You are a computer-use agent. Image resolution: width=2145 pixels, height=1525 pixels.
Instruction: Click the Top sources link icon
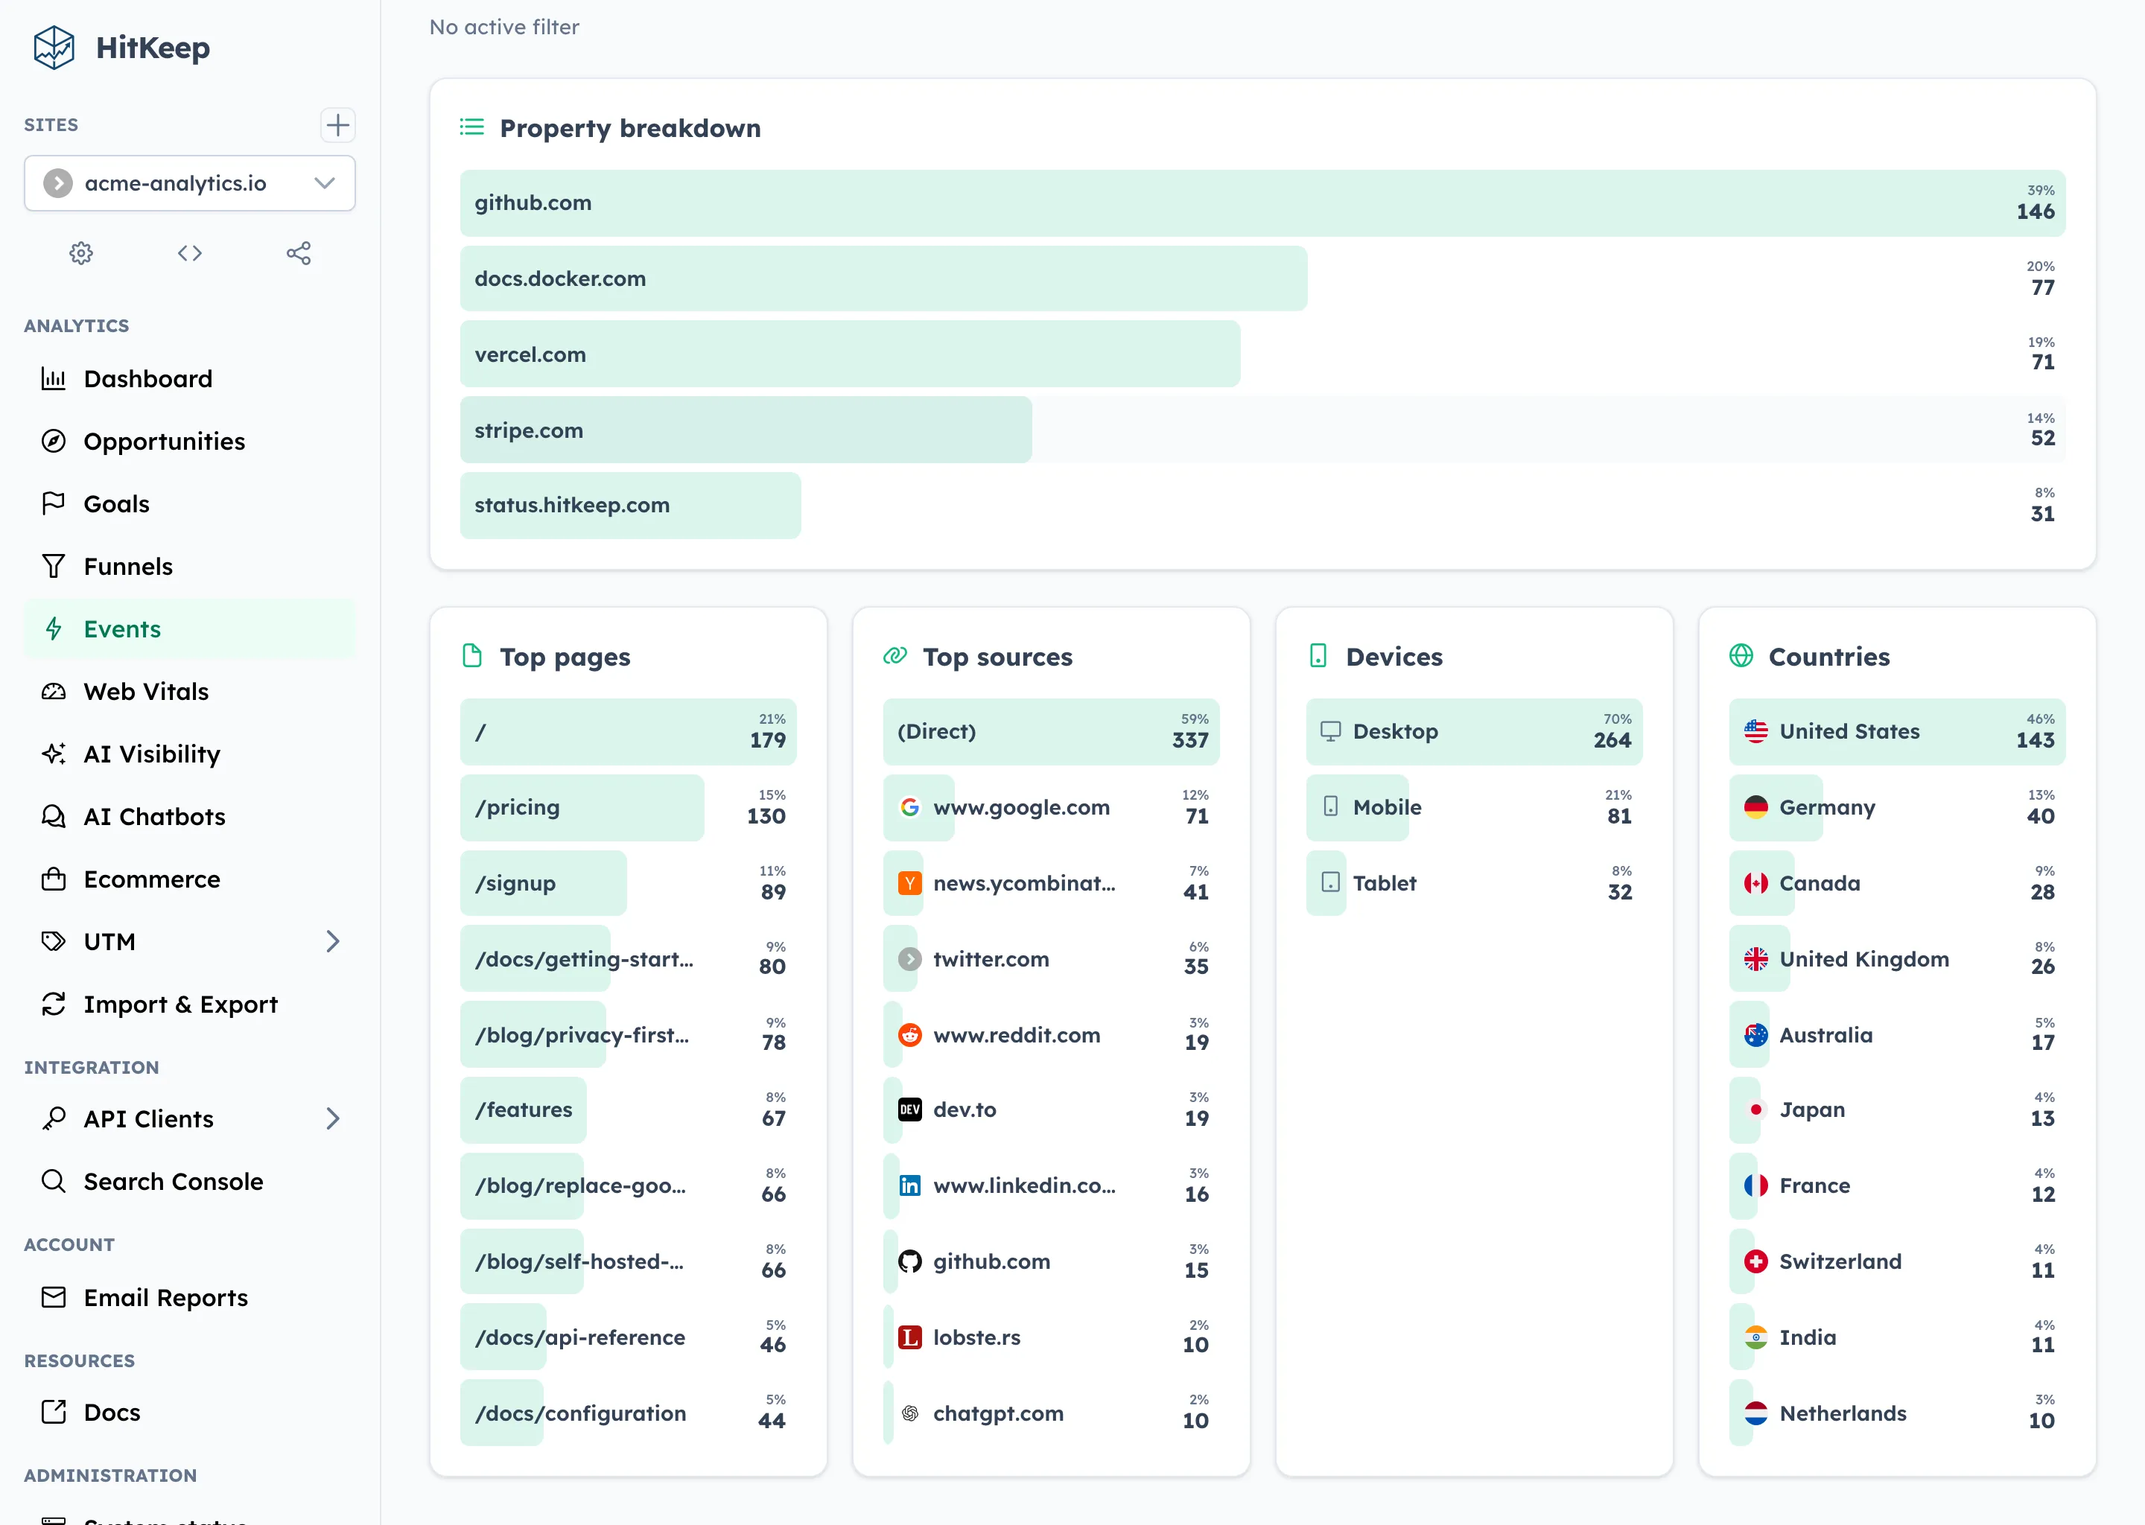895,655
